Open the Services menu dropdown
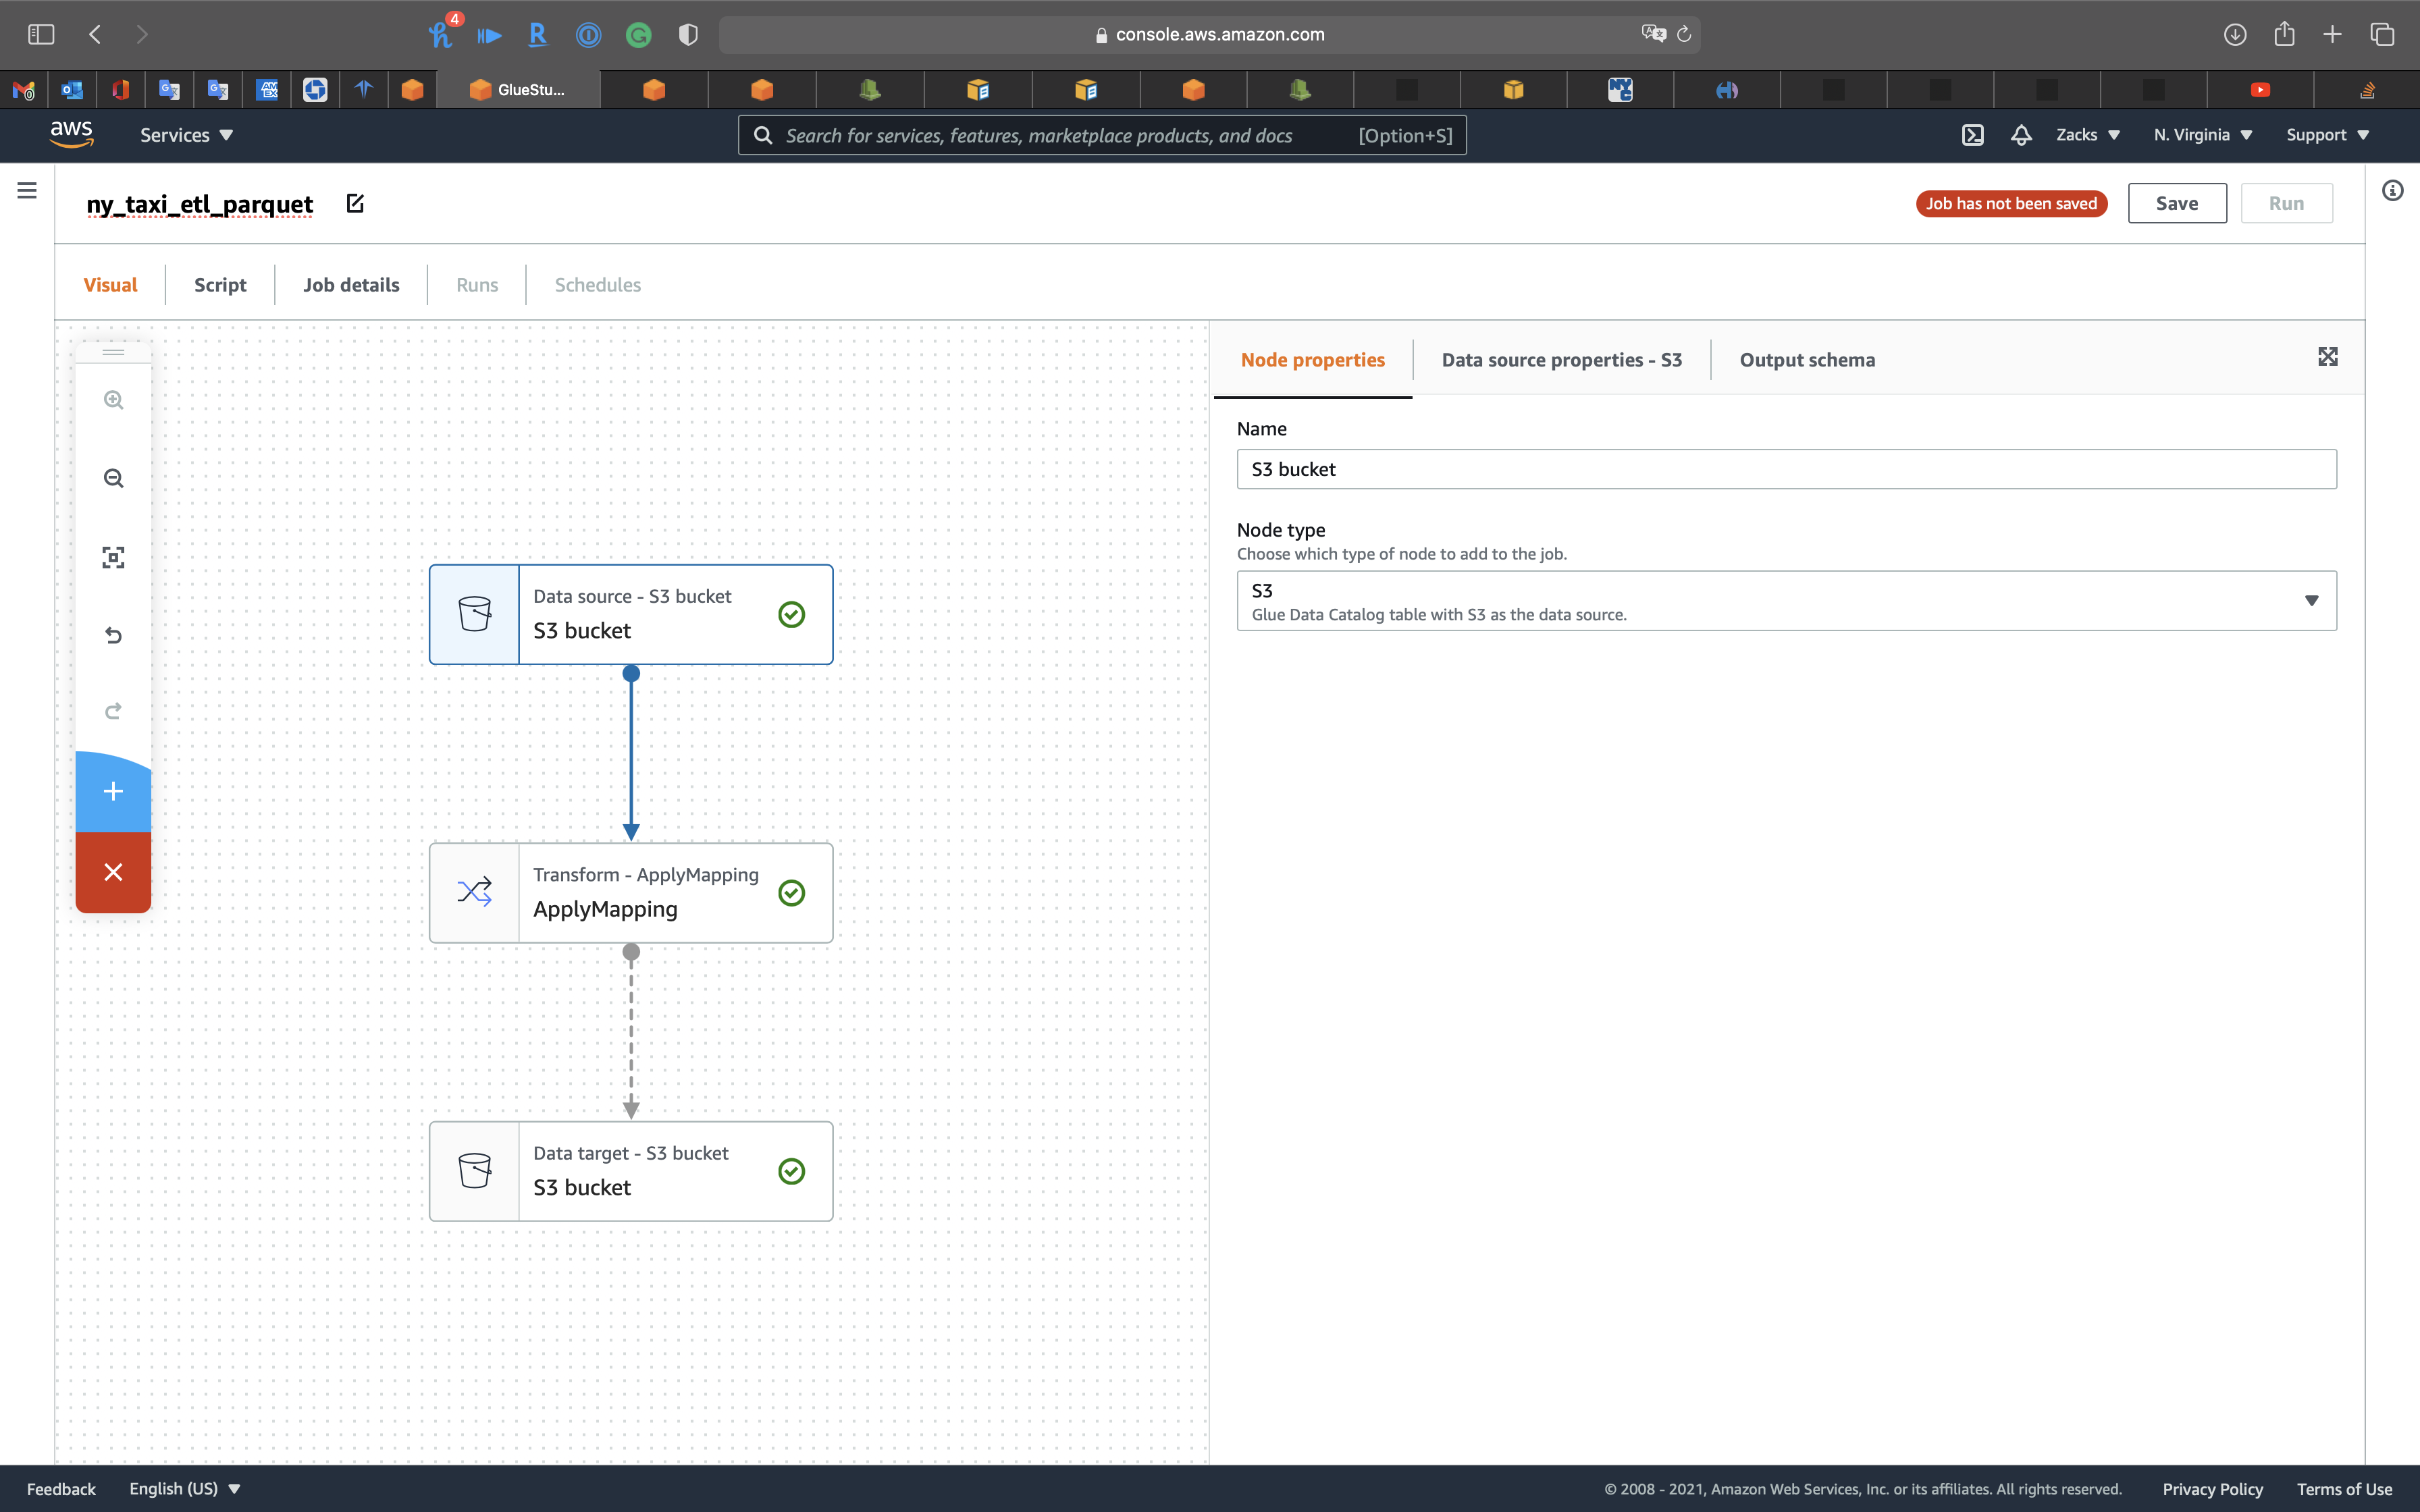Viewport: 2420px width, 1512px height. 186,135
